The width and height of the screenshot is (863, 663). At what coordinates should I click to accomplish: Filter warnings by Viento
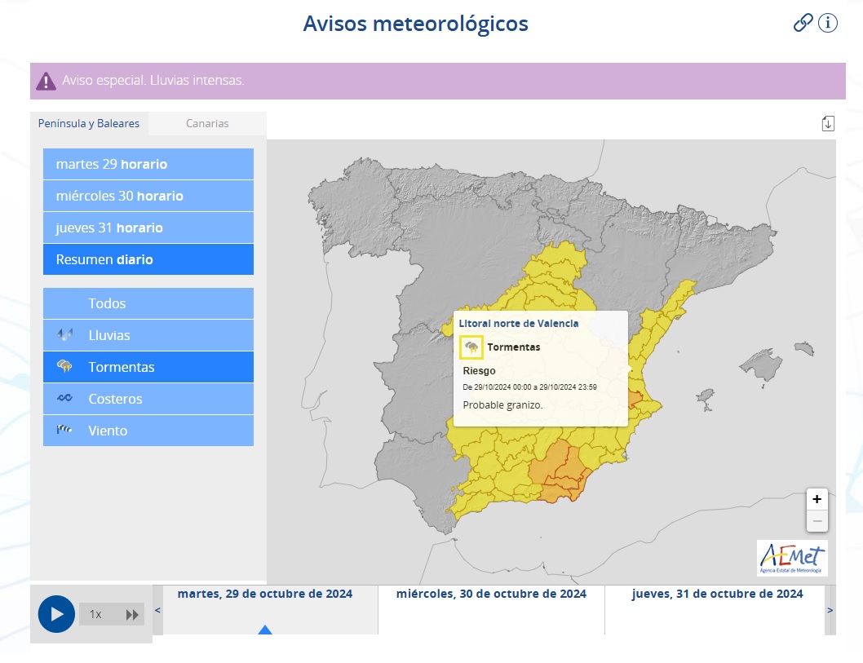[148, 431]
